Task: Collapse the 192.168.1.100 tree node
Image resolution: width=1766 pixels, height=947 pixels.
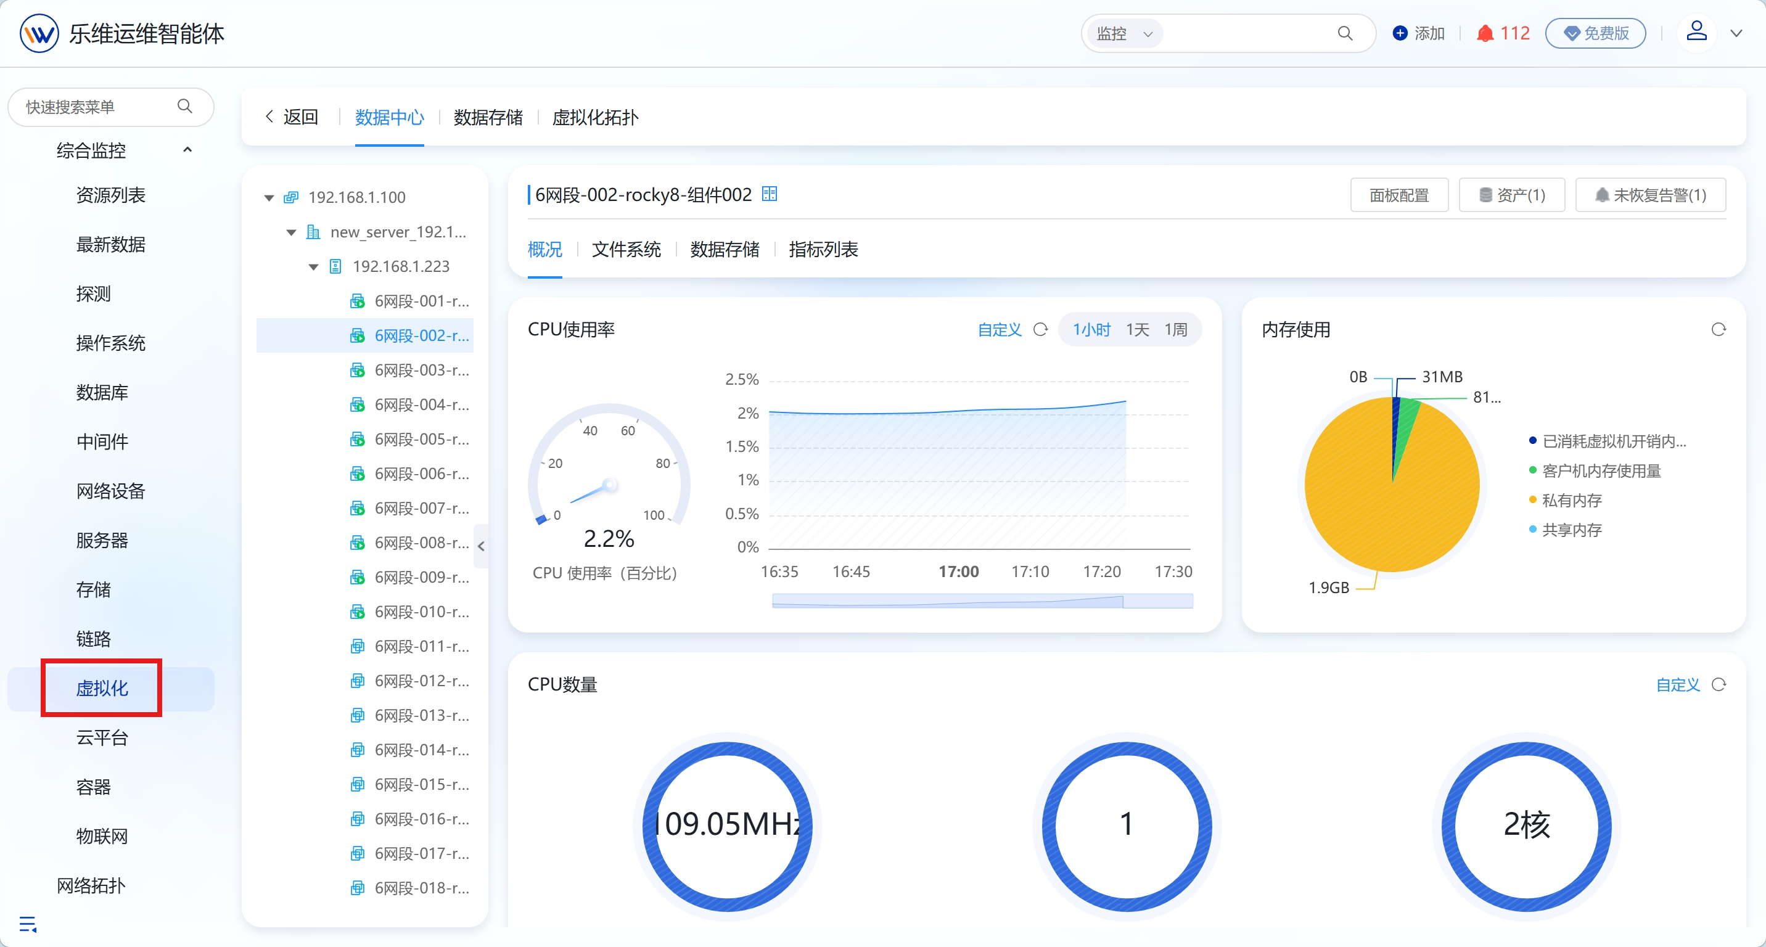Action: point(269,198)
